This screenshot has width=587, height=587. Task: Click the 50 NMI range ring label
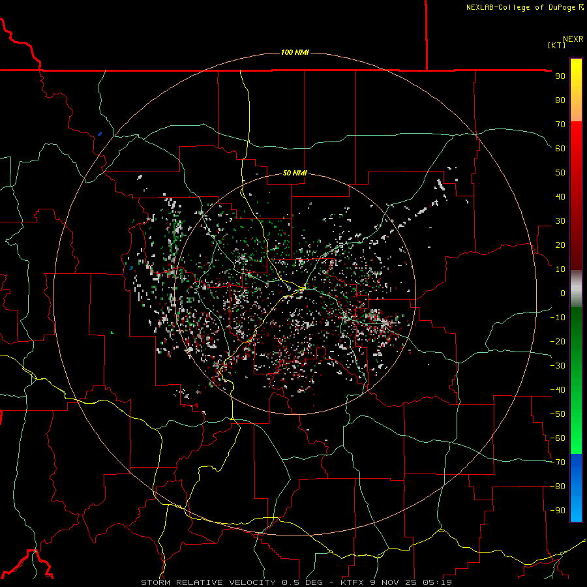[x=295, y=173]
